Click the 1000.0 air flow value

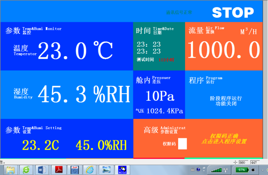224,51
